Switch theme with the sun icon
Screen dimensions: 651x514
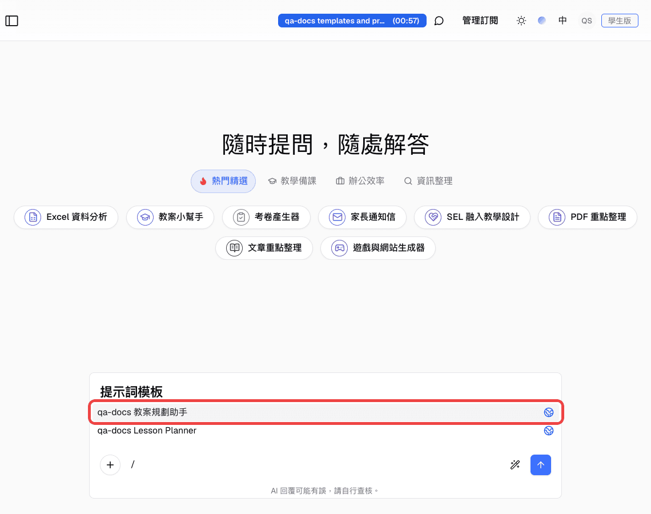[521, 21]
